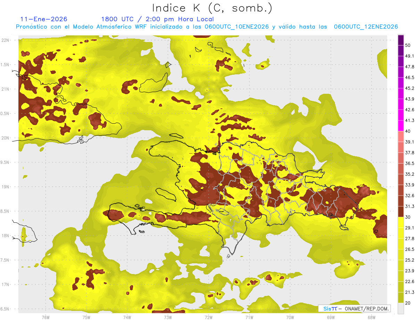Click legend value 49.1

click(x=409, y=56)
